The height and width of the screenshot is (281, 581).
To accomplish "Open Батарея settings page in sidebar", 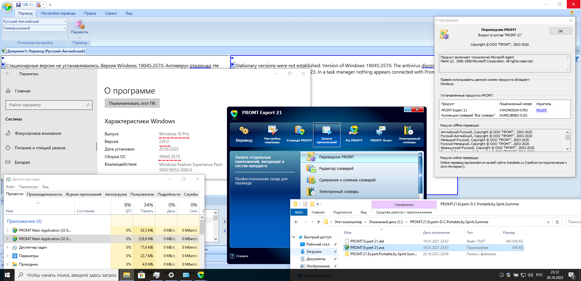I will (x=22, y=162).
